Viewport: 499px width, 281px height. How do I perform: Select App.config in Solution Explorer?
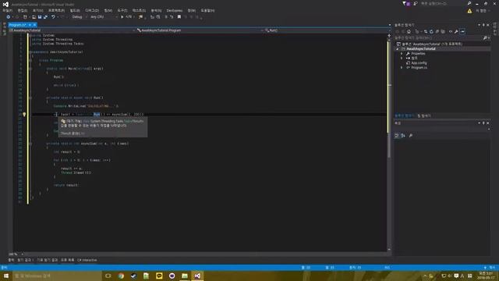(x=419, y=63)
